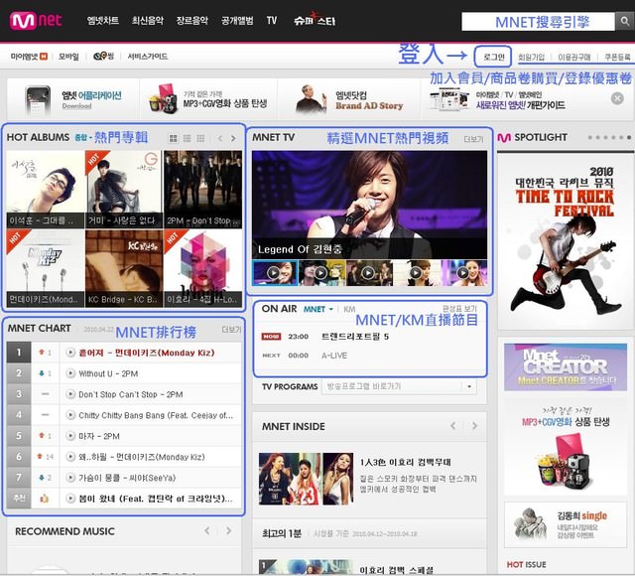Click the 로그인 login link
635x576 pixels.
pos(494,57)
